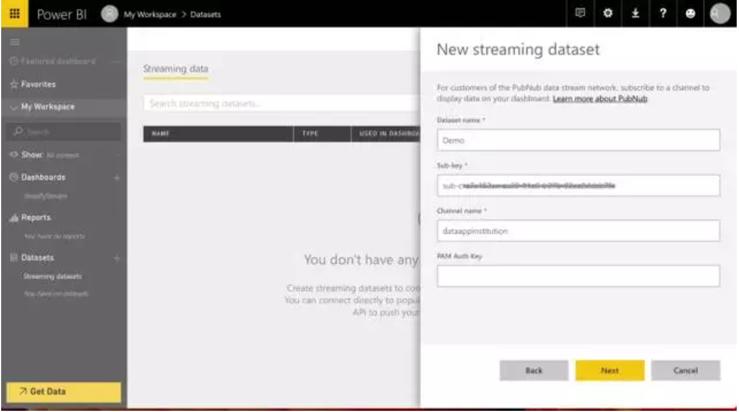Select Streaming datasets in sidebar
The height and width of the screenshot is (412, 739).
tap(53, 277)
